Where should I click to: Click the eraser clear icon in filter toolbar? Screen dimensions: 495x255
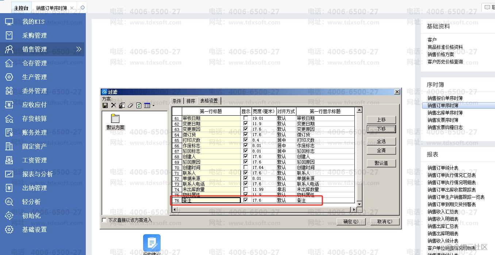point(130,105)
